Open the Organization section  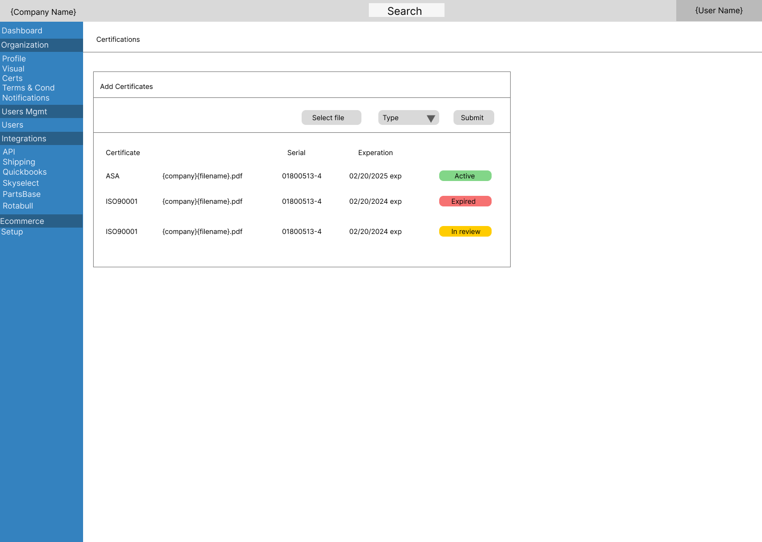coord(41,45)
